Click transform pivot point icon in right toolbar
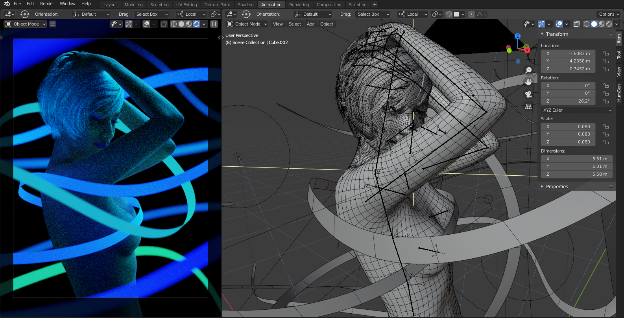 [436, 14]
